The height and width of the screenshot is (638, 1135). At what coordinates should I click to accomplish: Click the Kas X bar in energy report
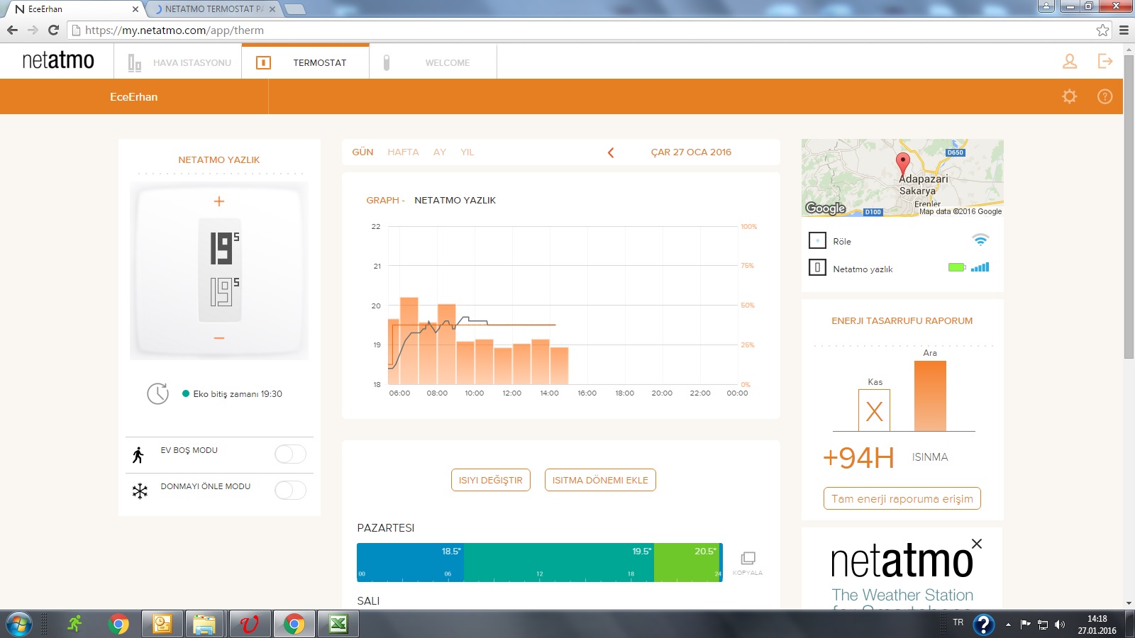tap(874, 410)
